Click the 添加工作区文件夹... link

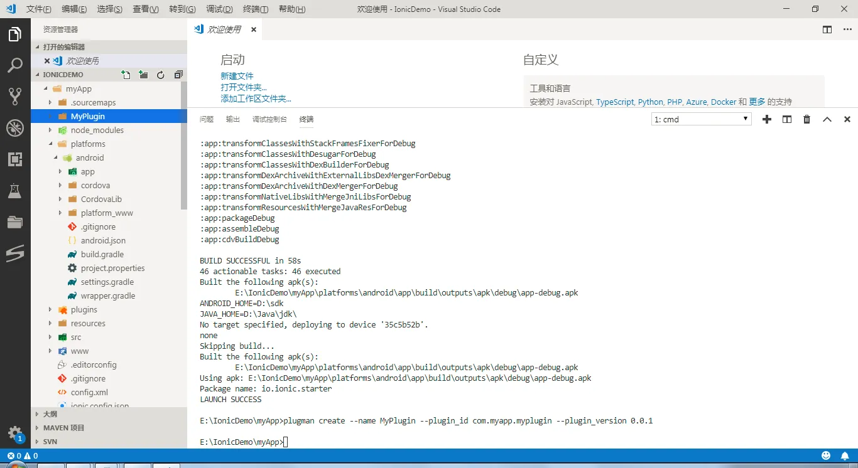[x=256, y=98]
